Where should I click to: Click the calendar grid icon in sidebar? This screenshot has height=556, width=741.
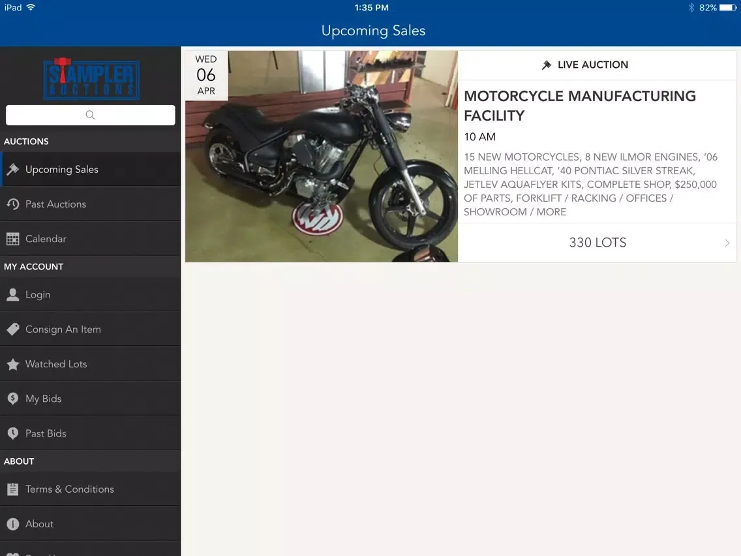(x=13, y=239)
